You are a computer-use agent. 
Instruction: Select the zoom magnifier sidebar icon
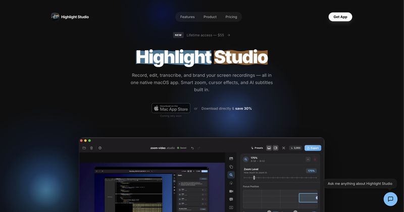[231, 175]
